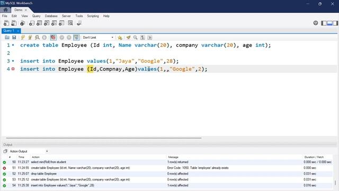
Task: Select output row 50 select min(Roll) from student
Action: [167, 162]
